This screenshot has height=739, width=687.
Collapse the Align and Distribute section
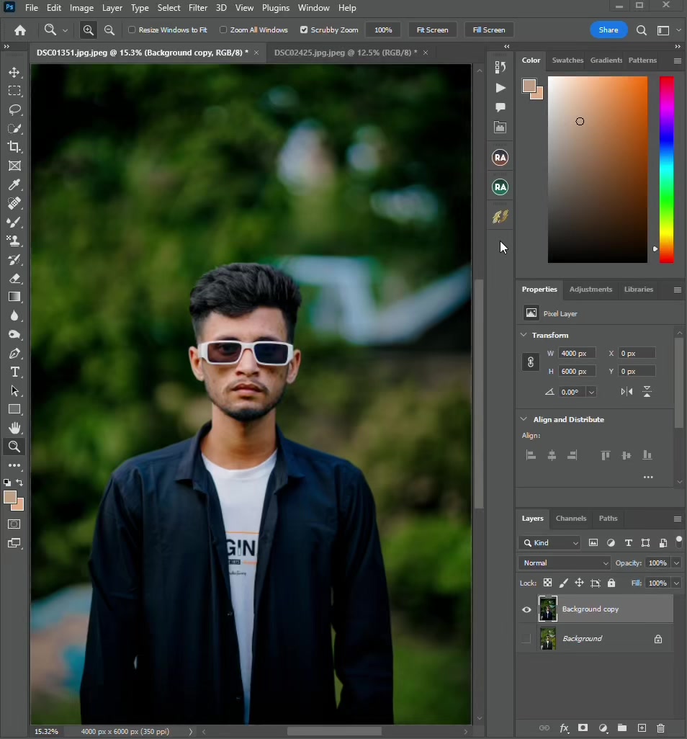tap(524, 419)
